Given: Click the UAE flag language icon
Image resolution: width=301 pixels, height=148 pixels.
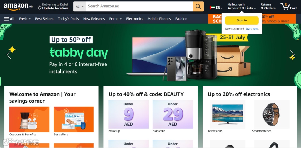Looking at the screenshot, I should (212, 8).
